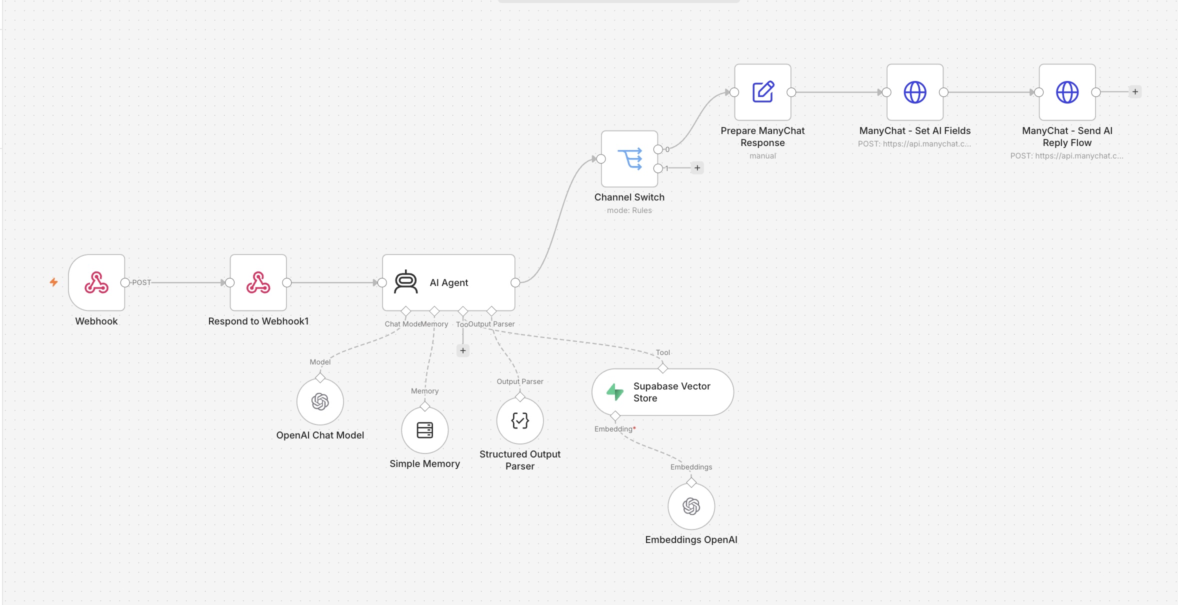Viewport: 1178px width, 605px height.
Task: Click the 'POST' label on Webhook output
Action: pyautogui.click(x=141, y=282)
